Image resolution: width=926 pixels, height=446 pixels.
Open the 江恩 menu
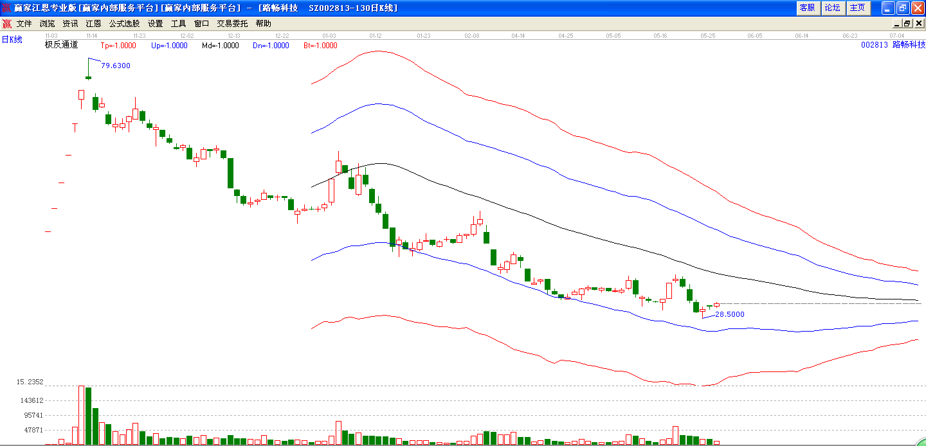pyautogui.click(x=93, y=24)
